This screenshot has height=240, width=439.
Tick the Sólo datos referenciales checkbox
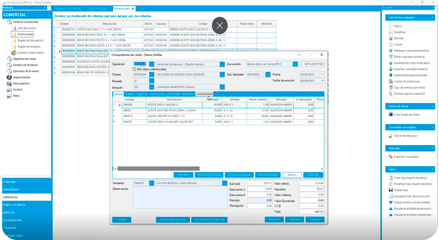click(134, 69)
